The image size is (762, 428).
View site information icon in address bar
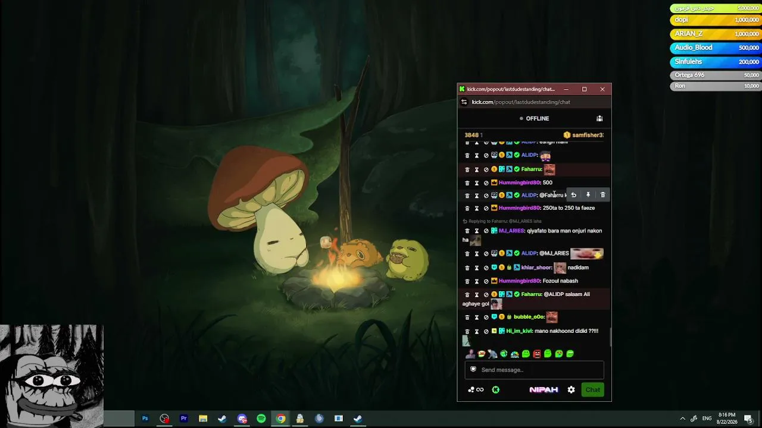tap(464, 102)
